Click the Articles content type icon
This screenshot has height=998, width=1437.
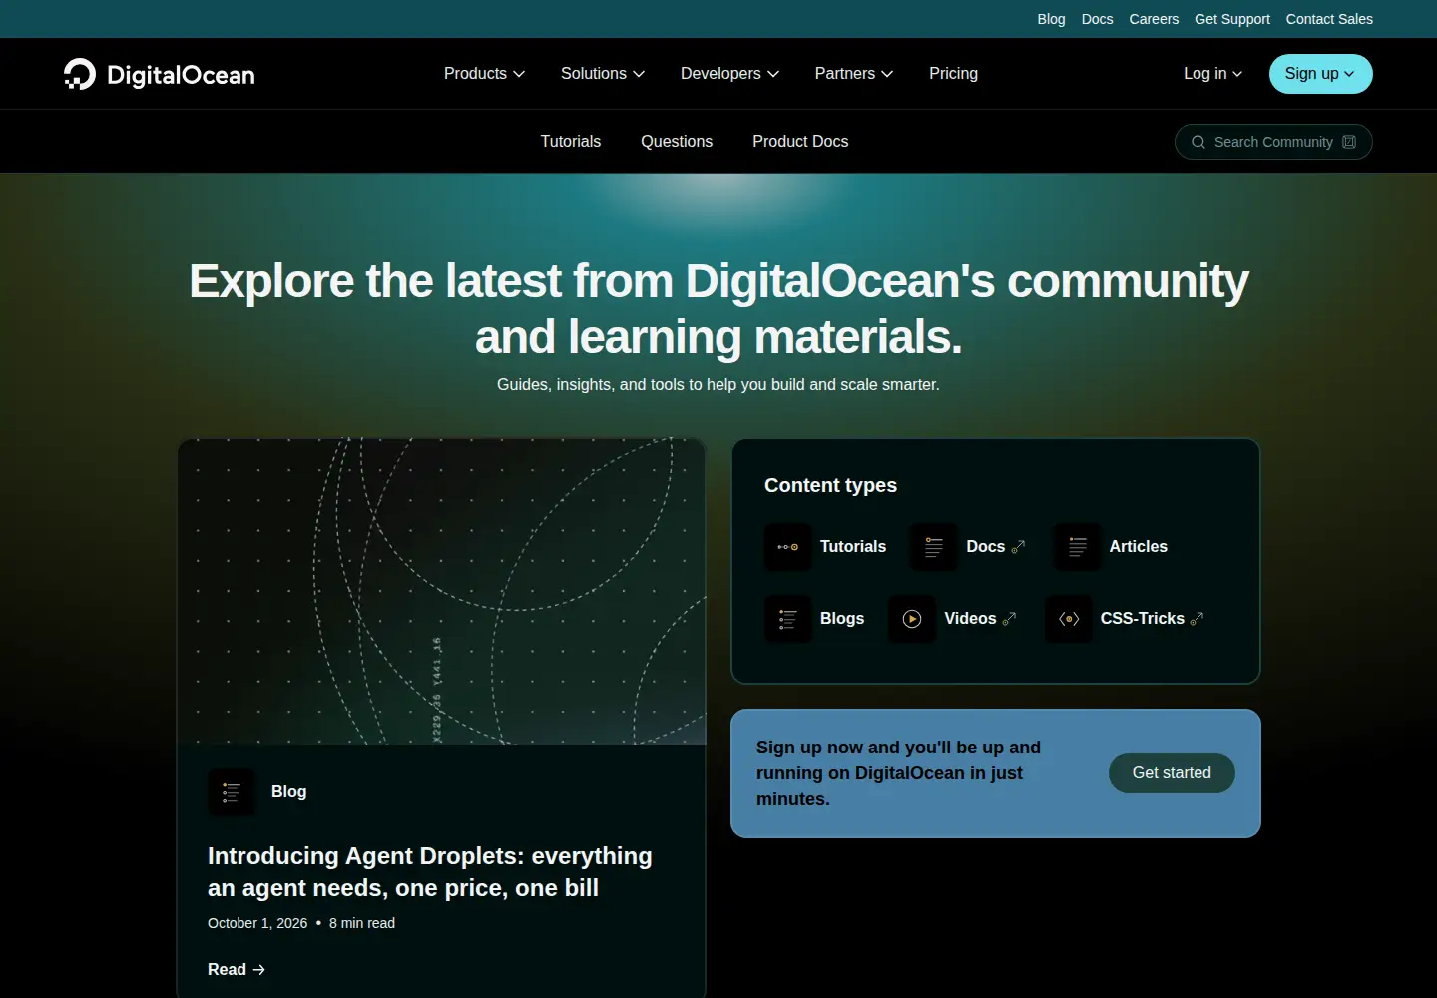pos(1078,547)
